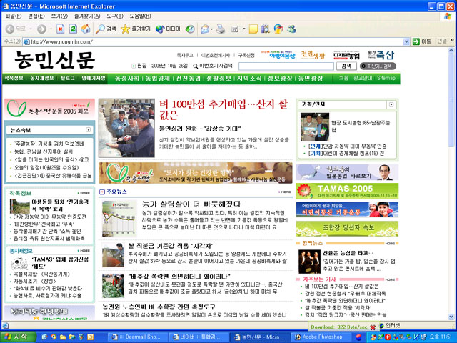Image resolution: width=457 pixels, height=343 pixels.
Task: Click the Windows 시작 Start button
Action: (x=17, y=337)
